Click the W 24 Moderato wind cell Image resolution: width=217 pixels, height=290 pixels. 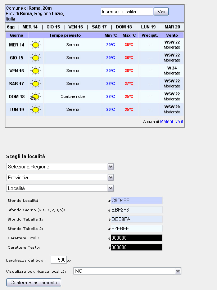point(172,71)
